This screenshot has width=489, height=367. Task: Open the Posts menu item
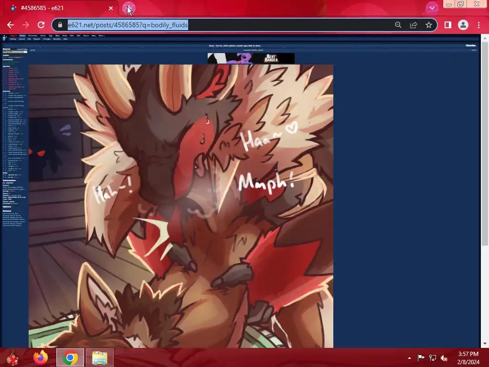[22, 35]
